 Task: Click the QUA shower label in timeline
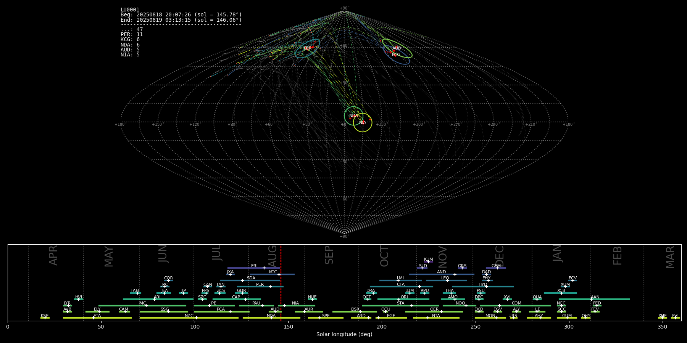click(537, 297)
